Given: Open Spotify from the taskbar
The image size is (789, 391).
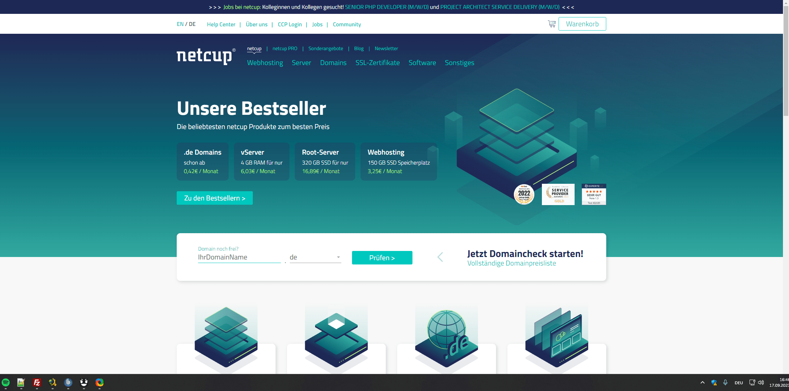Looking at the screenshot, I should 6,382.
